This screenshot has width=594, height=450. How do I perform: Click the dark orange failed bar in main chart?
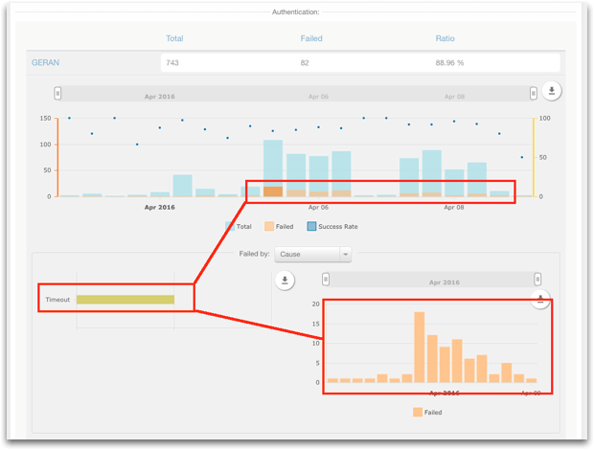point(273,191)
